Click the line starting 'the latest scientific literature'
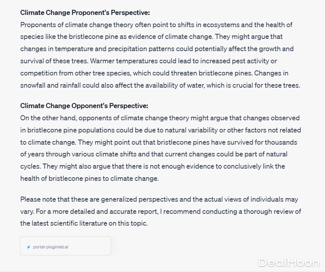Viewport: 325px width, 272px height. coord(84,224)
